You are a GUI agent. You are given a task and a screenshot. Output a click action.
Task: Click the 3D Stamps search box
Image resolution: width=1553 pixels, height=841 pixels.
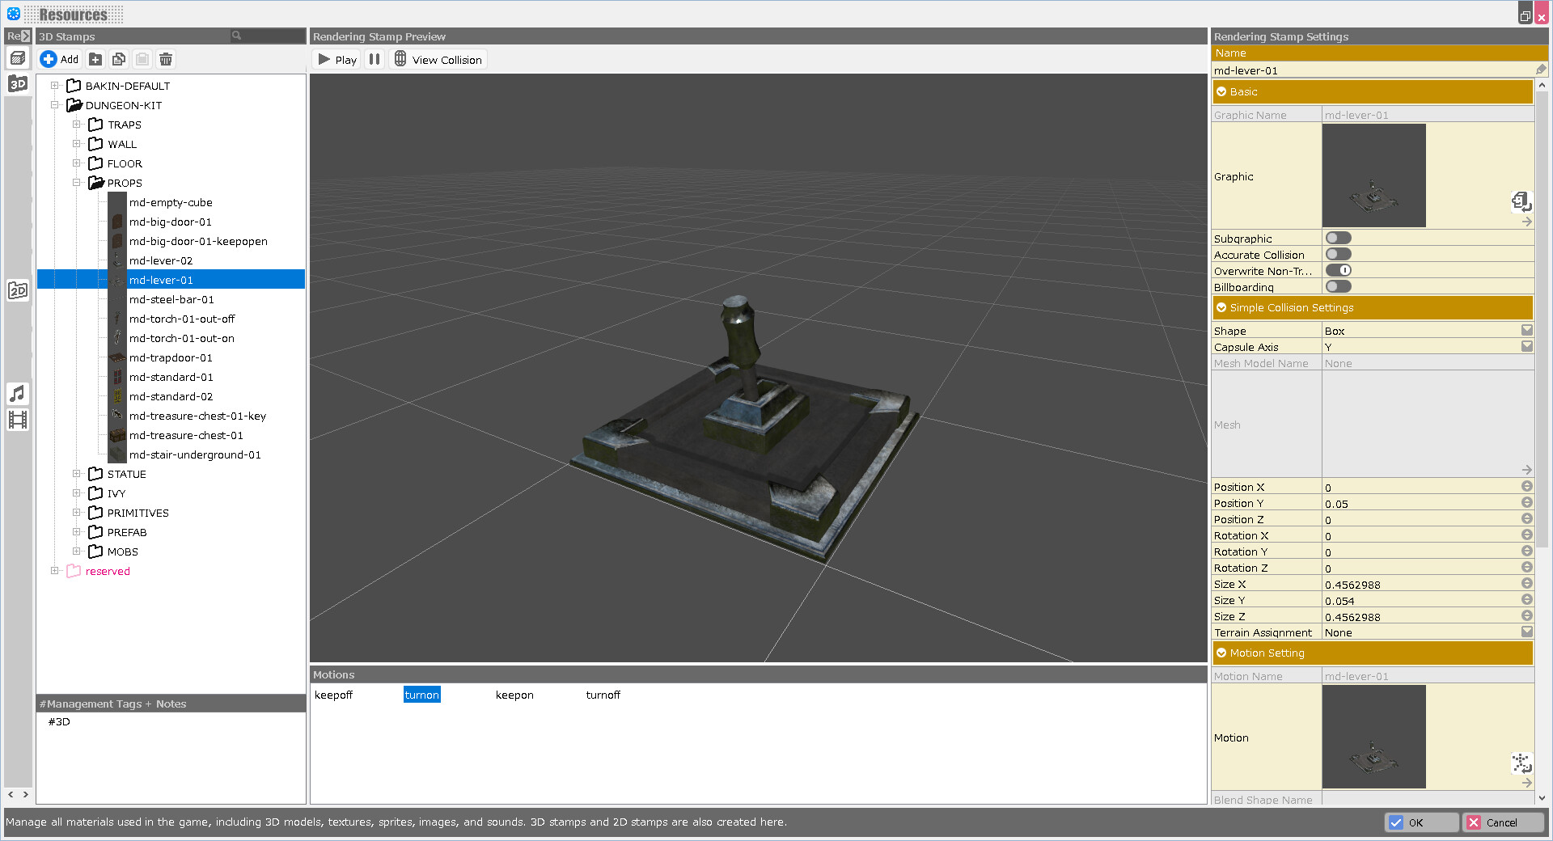(267, 36)
